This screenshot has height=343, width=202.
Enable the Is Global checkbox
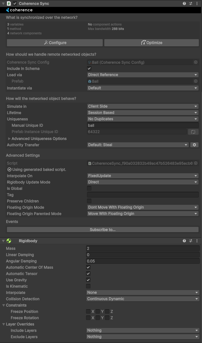(89, 188)
